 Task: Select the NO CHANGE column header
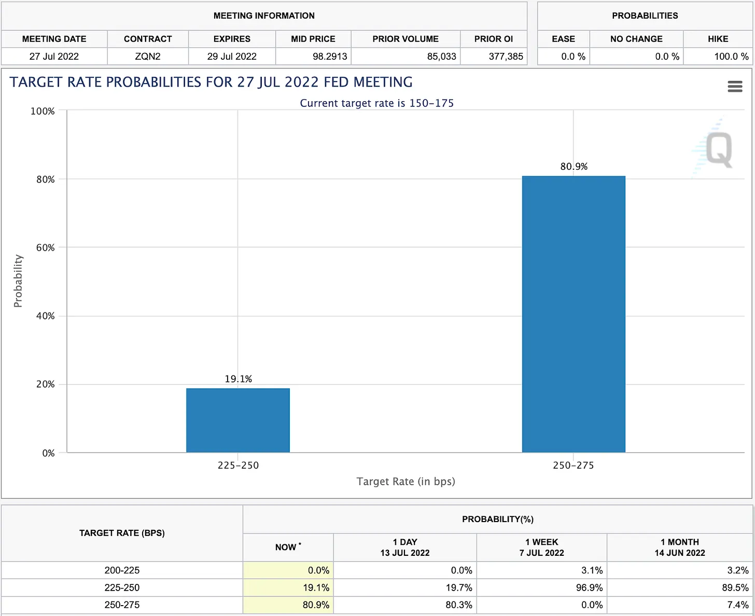[636, 39]
